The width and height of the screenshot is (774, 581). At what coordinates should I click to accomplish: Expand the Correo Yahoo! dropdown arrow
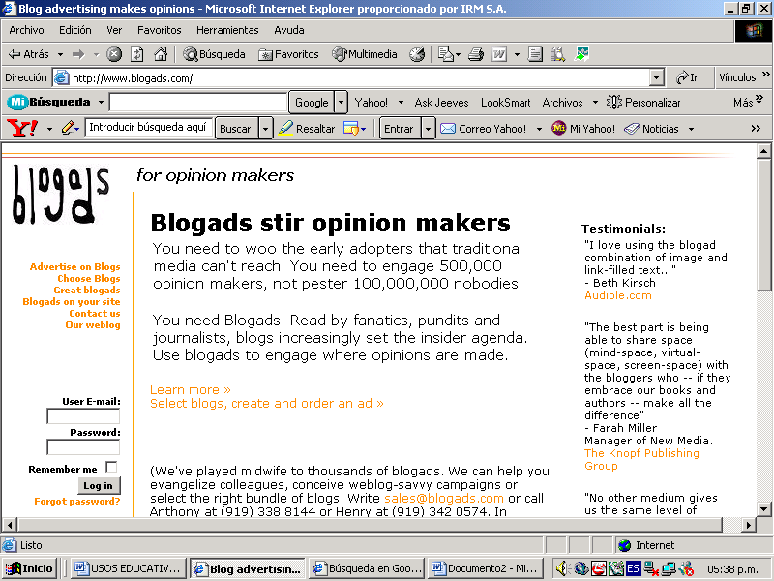[x=539, y=129]
